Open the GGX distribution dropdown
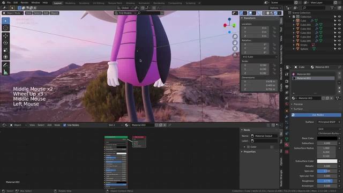Viewport: 343px width, 193px height. (x=329, y=129)
